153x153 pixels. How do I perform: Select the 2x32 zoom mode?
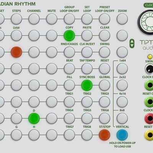pyautogui.click(x=122, y=85)
